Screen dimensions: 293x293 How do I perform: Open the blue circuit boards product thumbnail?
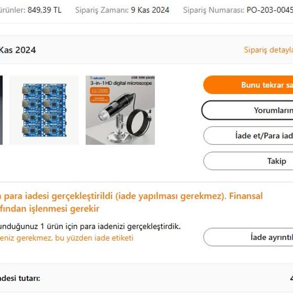pyautogui.click(x=44, y=110)
